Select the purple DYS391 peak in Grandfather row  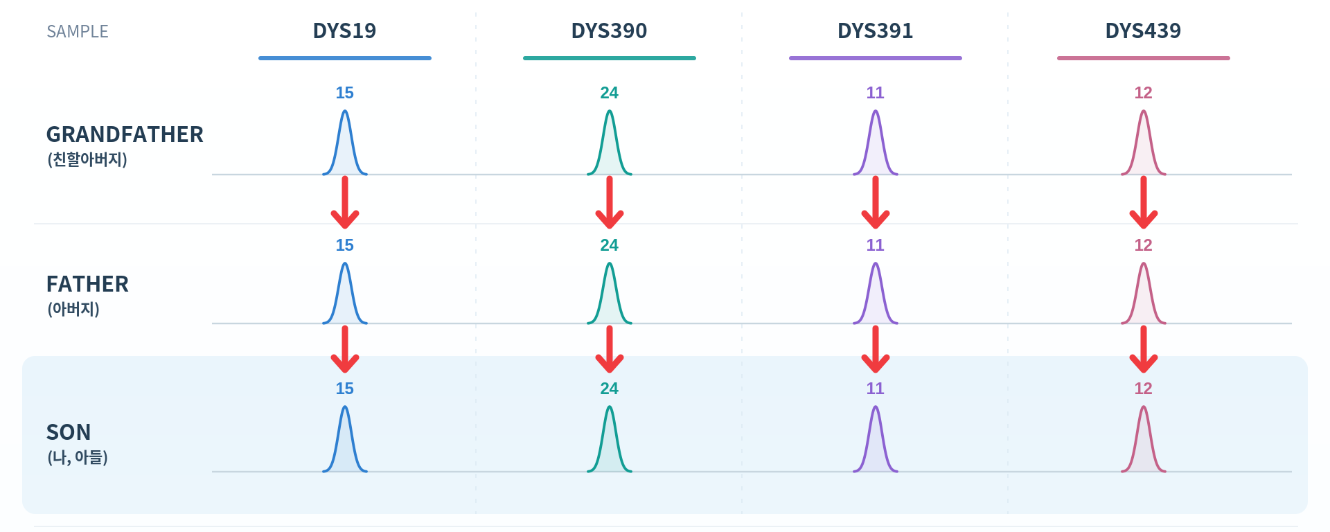[876, 143]
